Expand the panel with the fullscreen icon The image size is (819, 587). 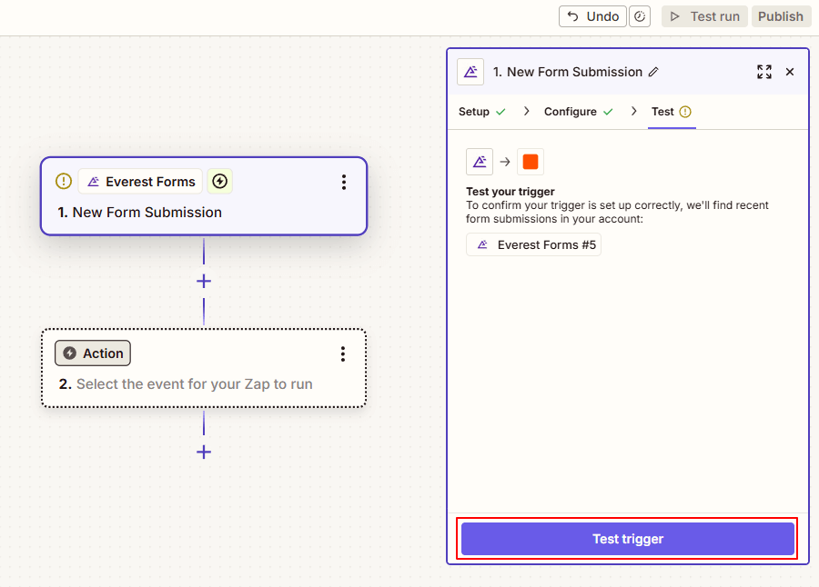(764, 72)
